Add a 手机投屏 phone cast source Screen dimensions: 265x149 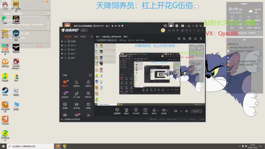[x=136, y=111]
